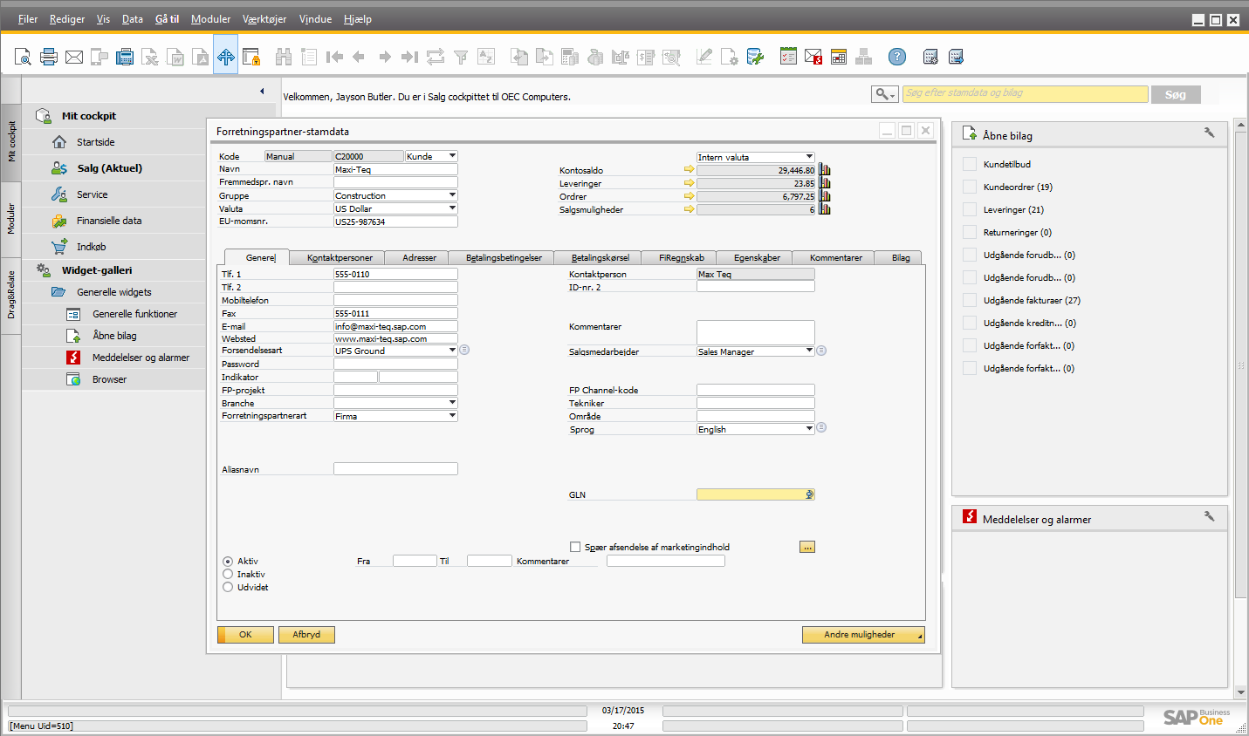Click the Fax machine toolbar icon
Image resolution: width=1249 pixels, height=736 pixels.
(125, 58)
